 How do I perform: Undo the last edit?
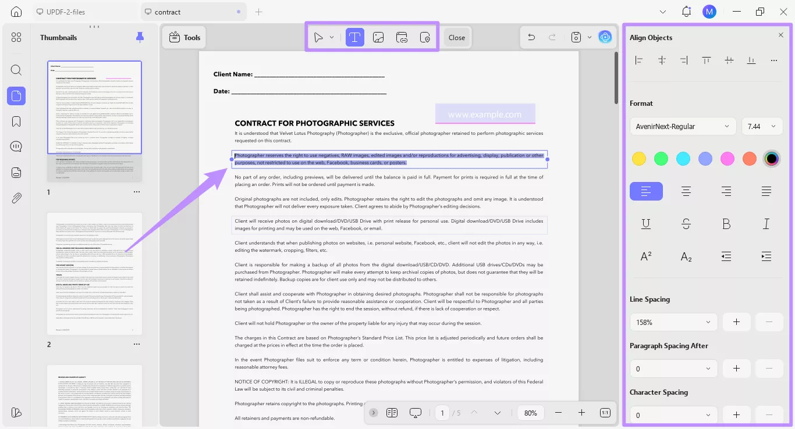point(531,37)
